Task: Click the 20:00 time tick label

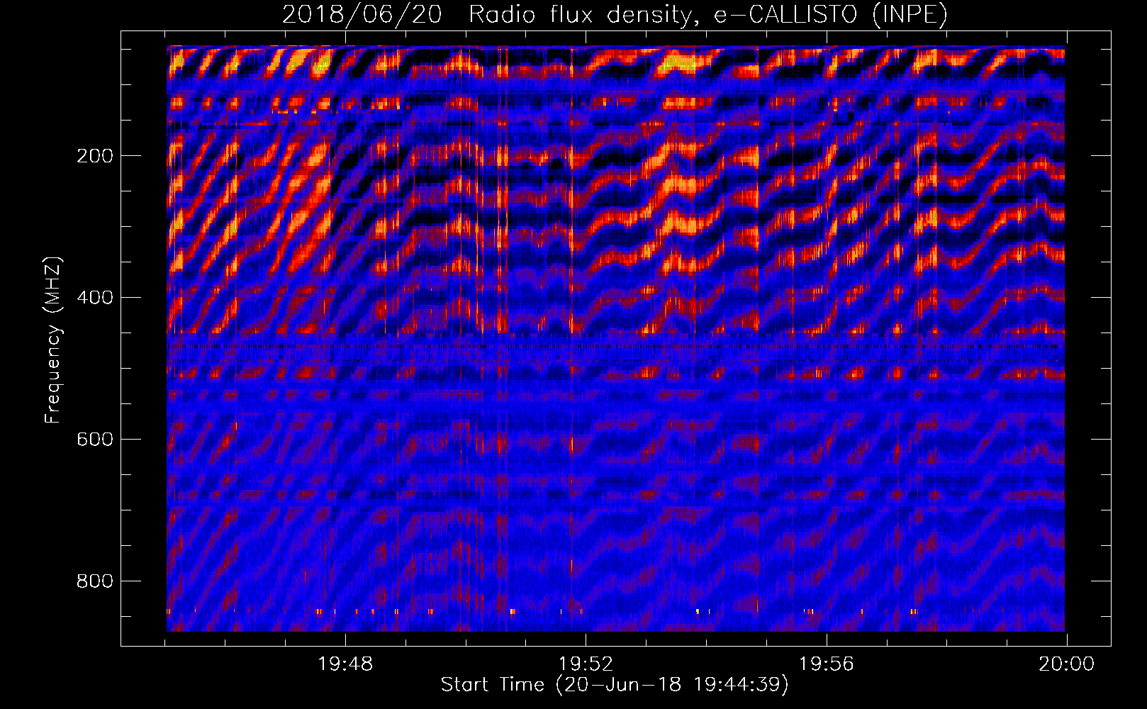Action: coord(1066,664)
